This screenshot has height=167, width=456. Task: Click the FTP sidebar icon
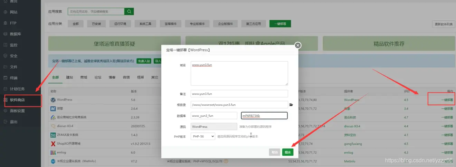click(5, 23)
